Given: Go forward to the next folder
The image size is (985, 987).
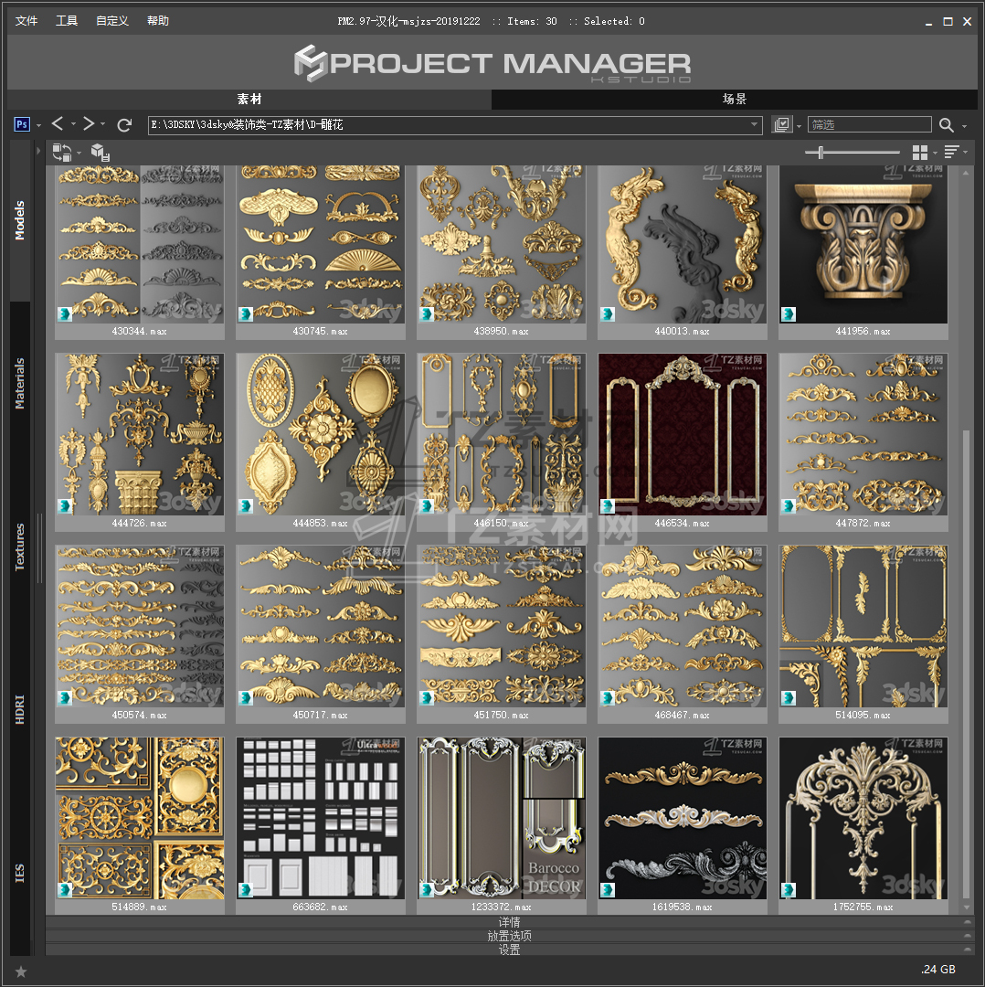Looking at the screenshot, I should [89, 124].
